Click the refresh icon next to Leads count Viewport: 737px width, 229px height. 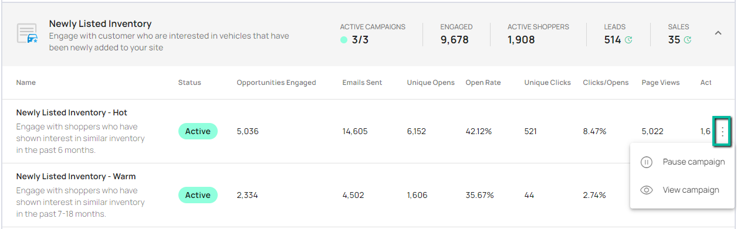(x=628, y=40)
